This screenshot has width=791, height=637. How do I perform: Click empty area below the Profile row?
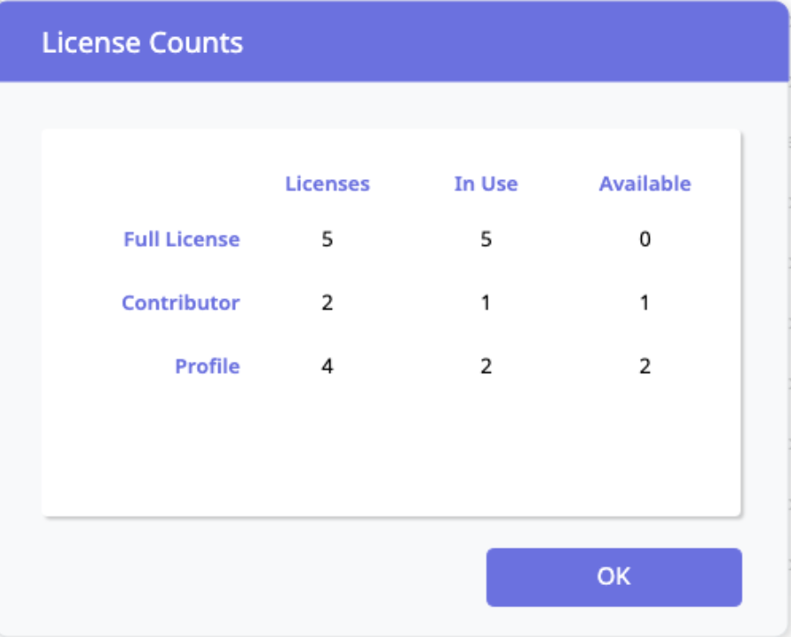[x=390, y=450]
